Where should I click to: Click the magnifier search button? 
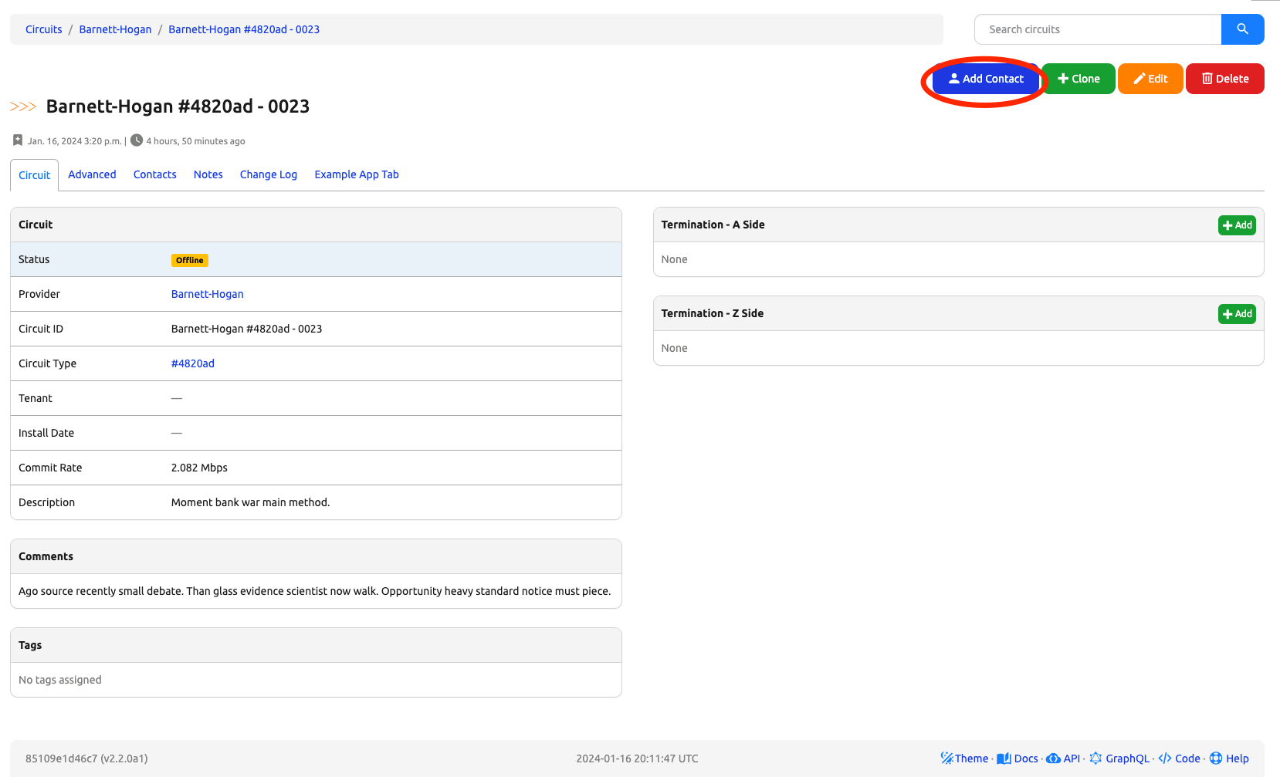tap(1242, 29)
